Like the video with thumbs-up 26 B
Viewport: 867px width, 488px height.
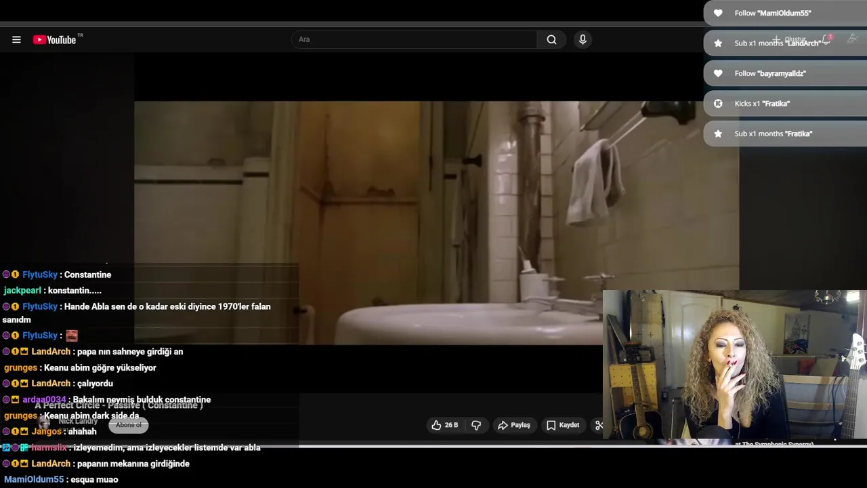[445, 425]
